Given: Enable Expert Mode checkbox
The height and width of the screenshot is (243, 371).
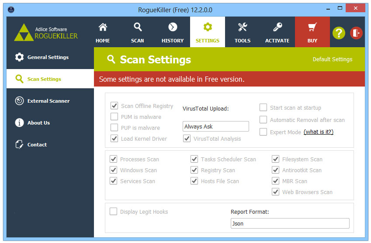Looking at the screenshot, I should click(x=263, y=132).
